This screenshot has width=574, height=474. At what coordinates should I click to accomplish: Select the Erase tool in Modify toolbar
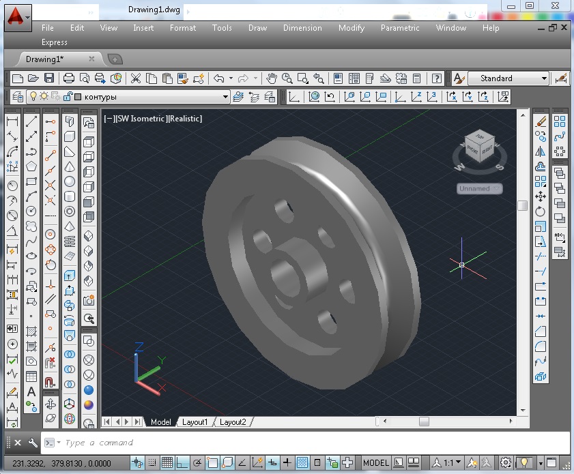tap(541, 121)
